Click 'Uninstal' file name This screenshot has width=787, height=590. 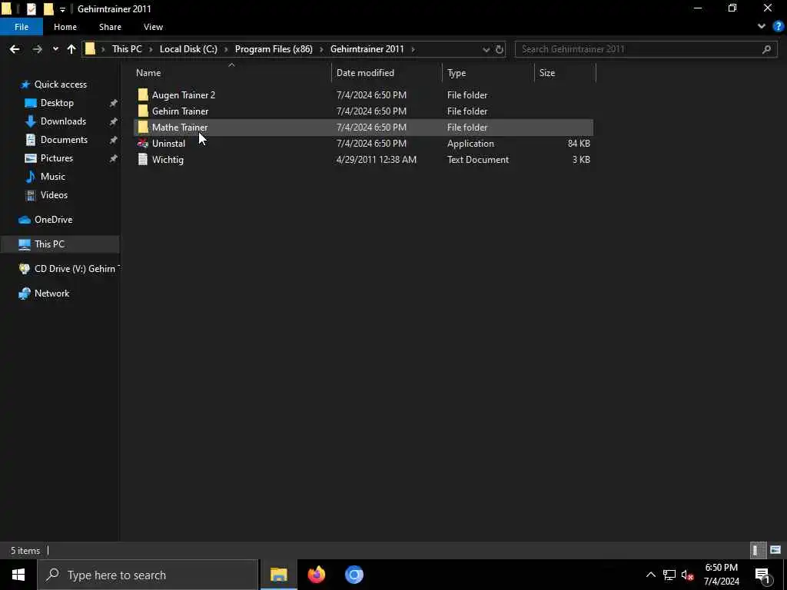pyautogui.click(x=168, y=143)
